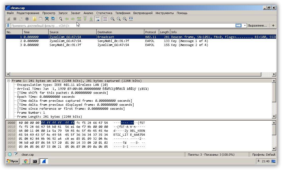Viewport: 282px width, 170px height.
Task: Toggle auto-scroll during live capture
Action: pyautogui.click(x=98, y=19)
